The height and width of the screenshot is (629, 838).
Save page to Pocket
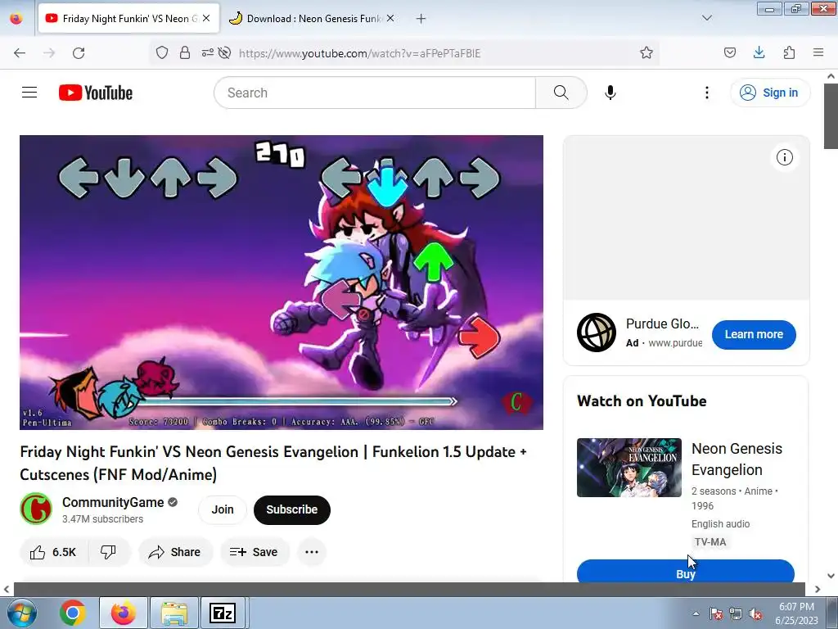730,52
